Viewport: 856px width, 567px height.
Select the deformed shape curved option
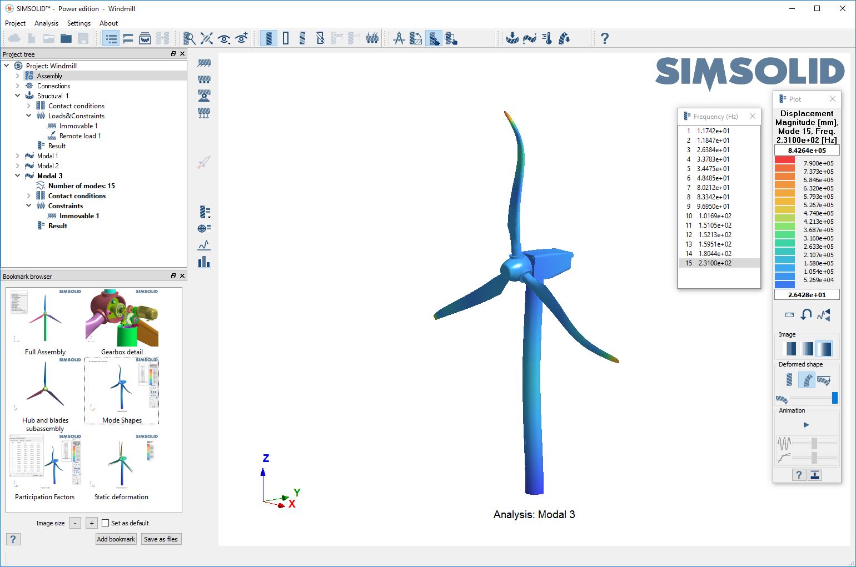(807, 380)
